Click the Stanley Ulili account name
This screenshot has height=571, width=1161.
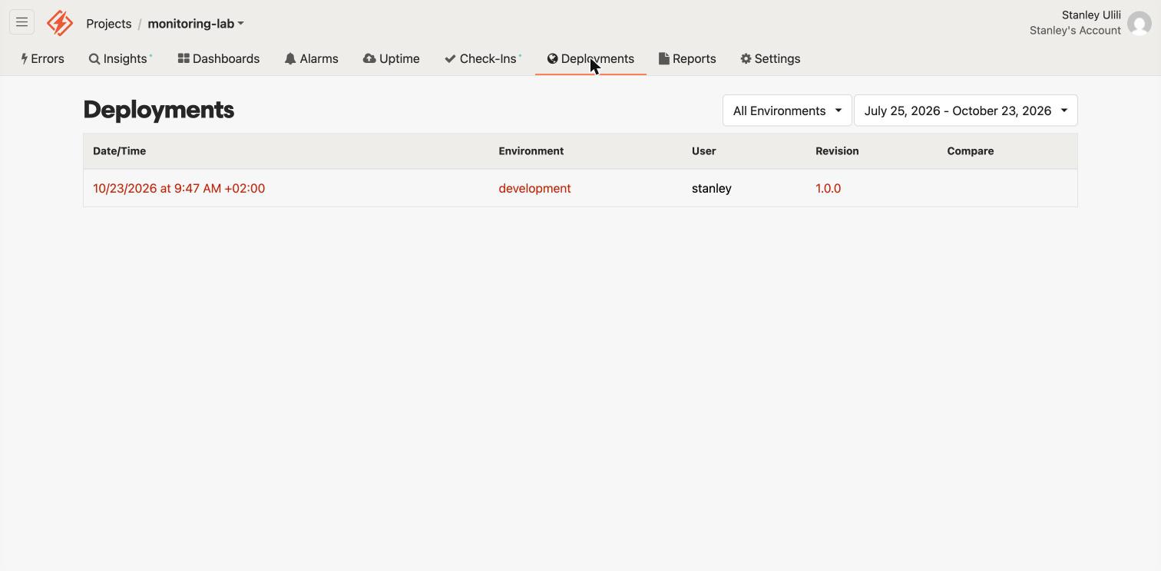coord(1091,15)
